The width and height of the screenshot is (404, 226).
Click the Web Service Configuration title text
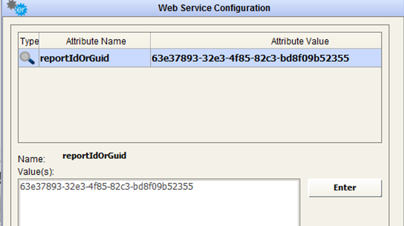click(x=214, y=8)
